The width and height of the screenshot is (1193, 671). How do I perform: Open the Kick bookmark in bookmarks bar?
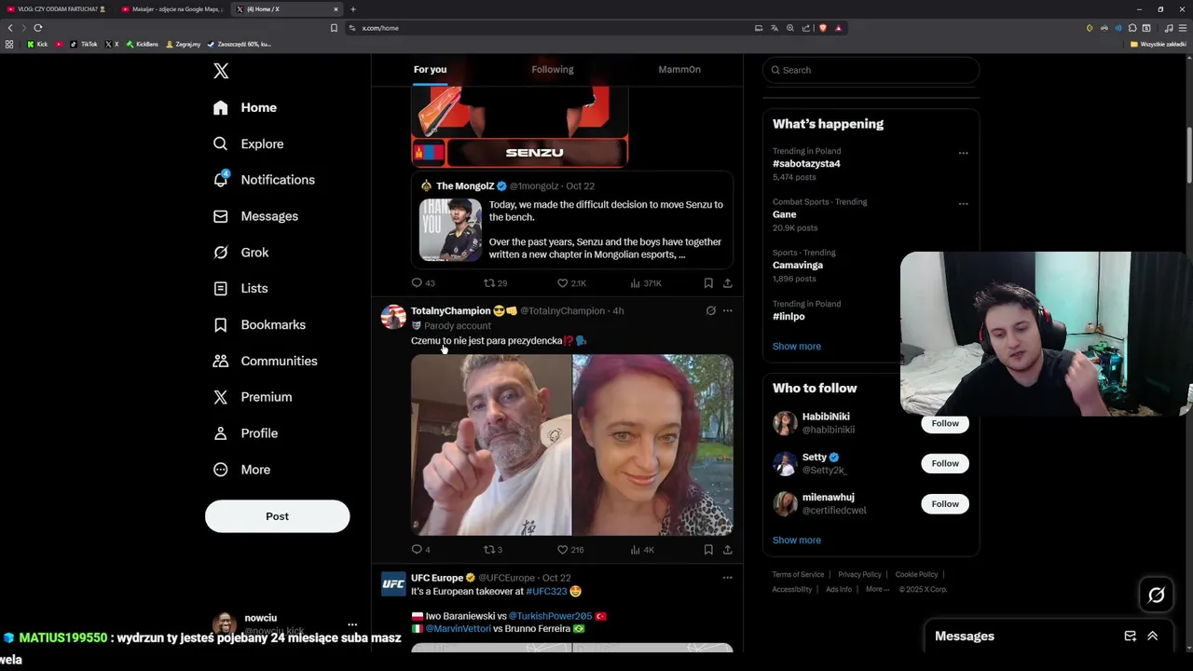pyautogui.click(x=37, y=44)
